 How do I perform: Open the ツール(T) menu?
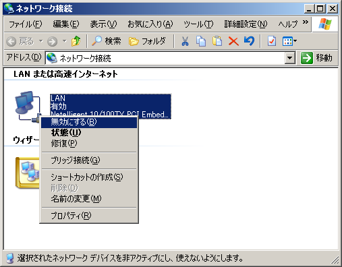pyautogui.click(x=198, y=24)
